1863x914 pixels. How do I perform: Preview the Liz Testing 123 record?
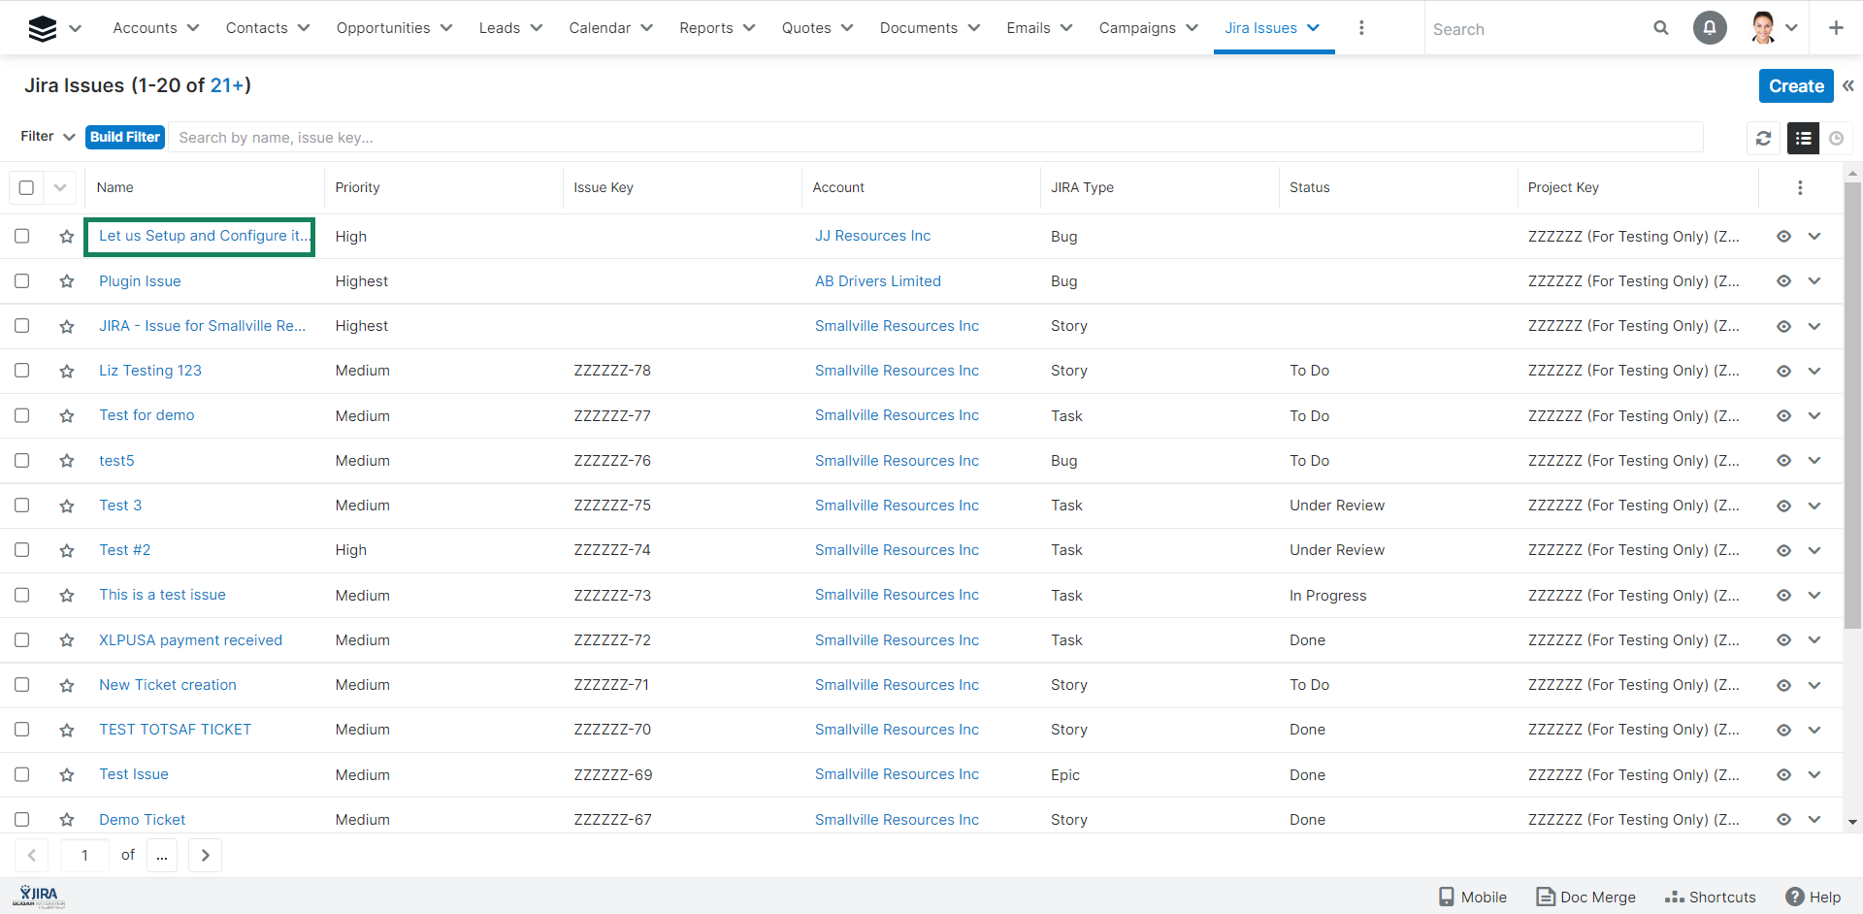coord(1783,372)
